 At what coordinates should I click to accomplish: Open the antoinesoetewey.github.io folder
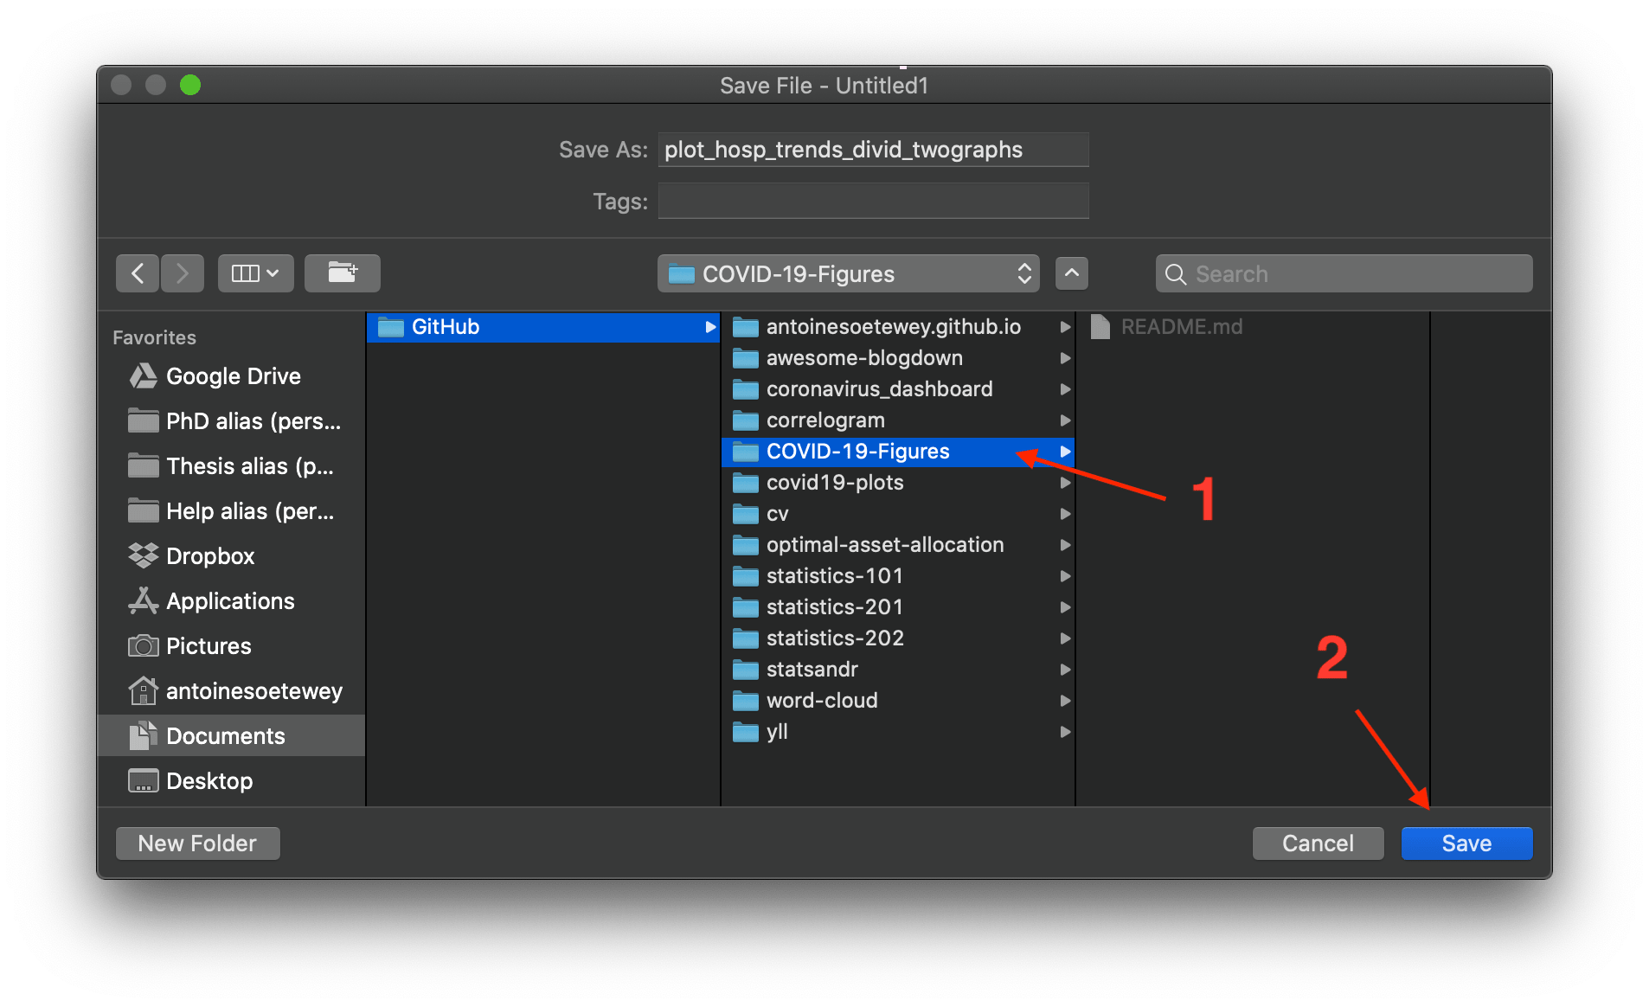pyautogui.click(x=898, y=327)
